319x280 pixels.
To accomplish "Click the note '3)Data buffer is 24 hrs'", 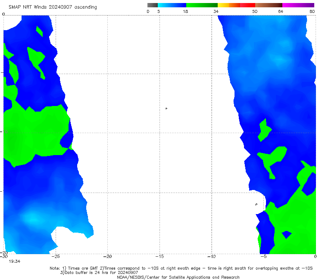I will coord(99,273).
